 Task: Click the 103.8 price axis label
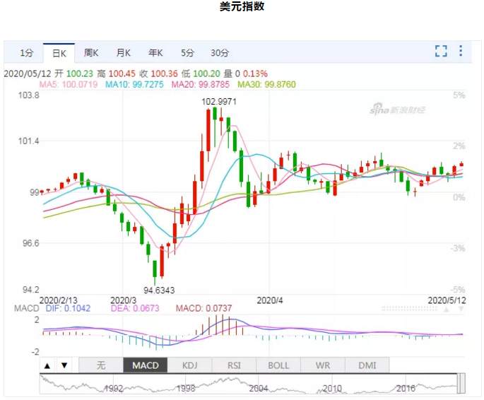tap(29, 95)
